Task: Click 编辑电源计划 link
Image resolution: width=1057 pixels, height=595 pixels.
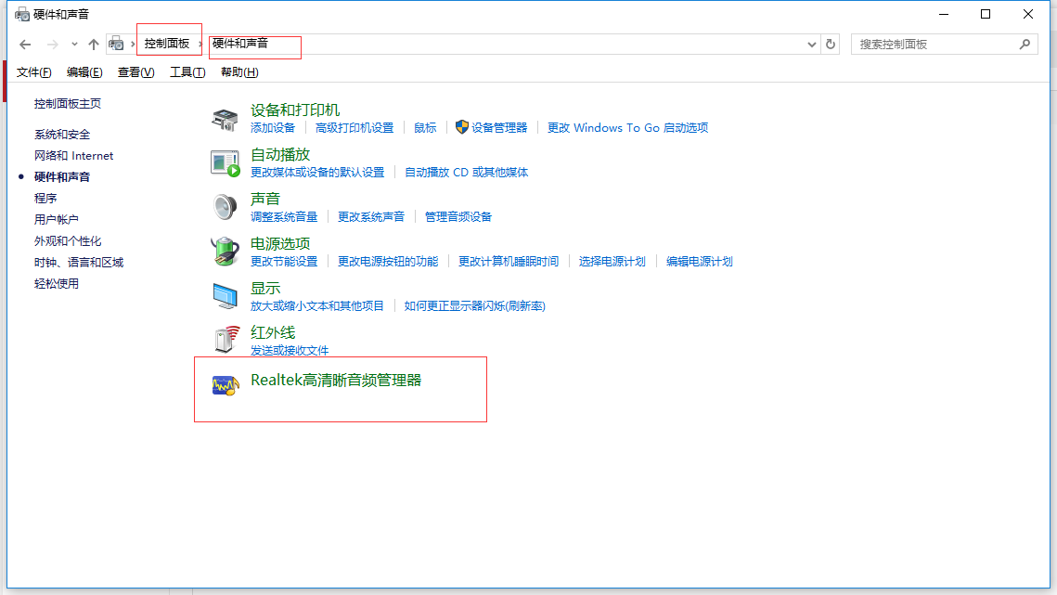Action: (x=699, y=261)
